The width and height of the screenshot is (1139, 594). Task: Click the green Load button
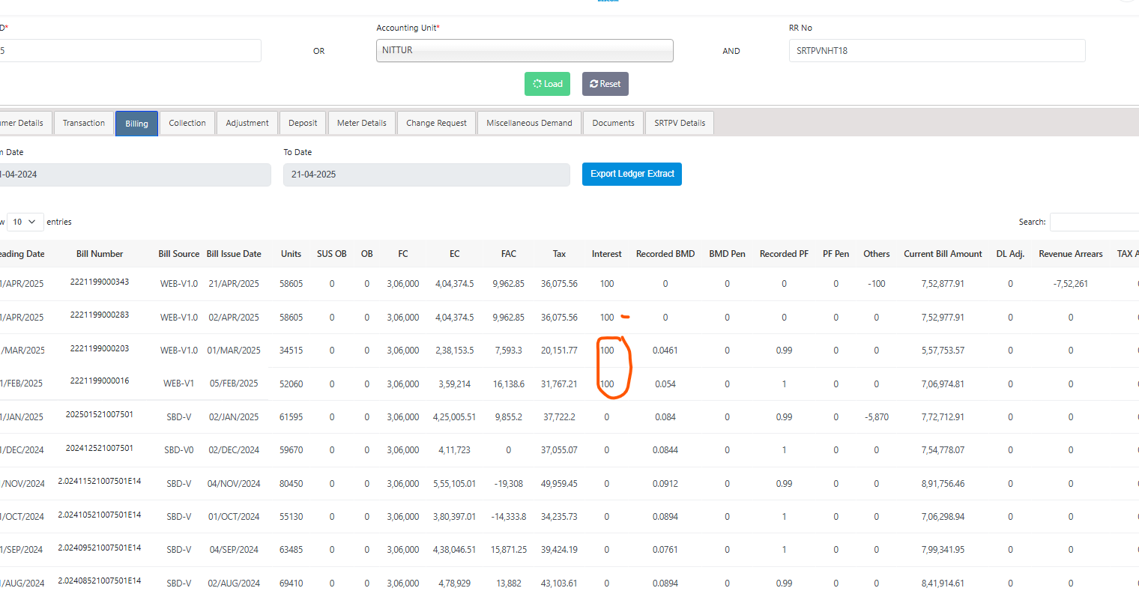point(547,84)
